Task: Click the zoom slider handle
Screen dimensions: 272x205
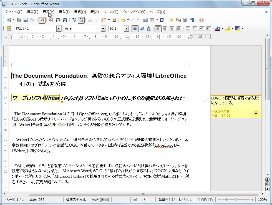Action: pyautogui.click(x=236, y=200)
